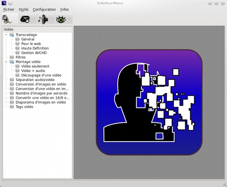Collapse the Montage vidéo tree branch
Image resolution: width=227 pixels, height=187 pixels.
click(x=6, y=62)
